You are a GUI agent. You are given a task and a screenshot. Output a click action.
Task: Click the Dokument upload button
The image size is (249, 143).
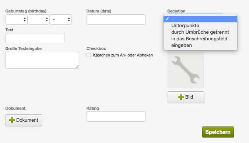(24, 120)
